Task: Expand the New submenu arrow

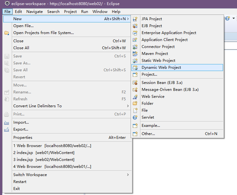Action: [x=128, y=19]
